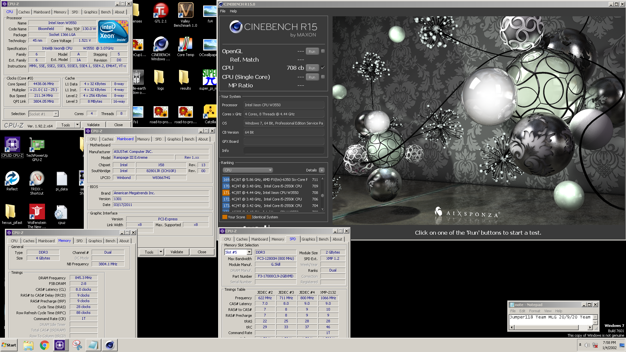
Task: Open Bench tab in Mainboard CPU-Z window
Action: (x=189, y=139)
